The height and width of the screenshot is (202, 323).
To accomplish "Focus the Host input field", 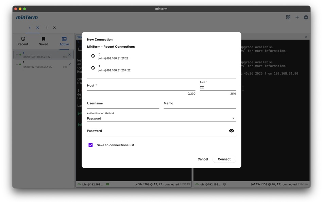I will [x=141, y=86].
